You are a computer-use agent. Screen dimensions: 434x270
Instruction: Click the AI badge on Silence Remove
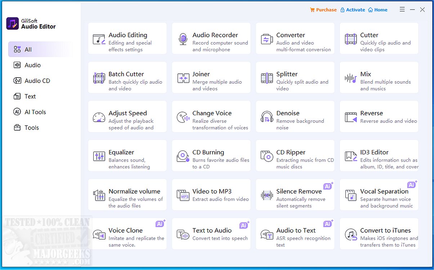pos(328,186)
